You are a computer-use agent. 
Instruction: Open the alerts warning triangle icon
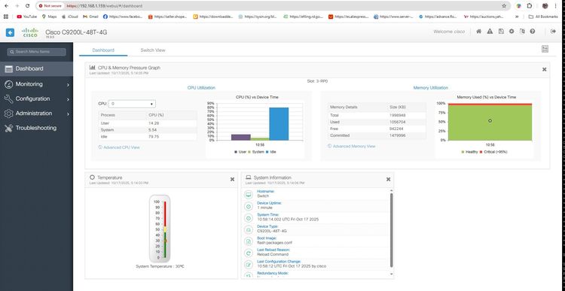tap(490, 32)
